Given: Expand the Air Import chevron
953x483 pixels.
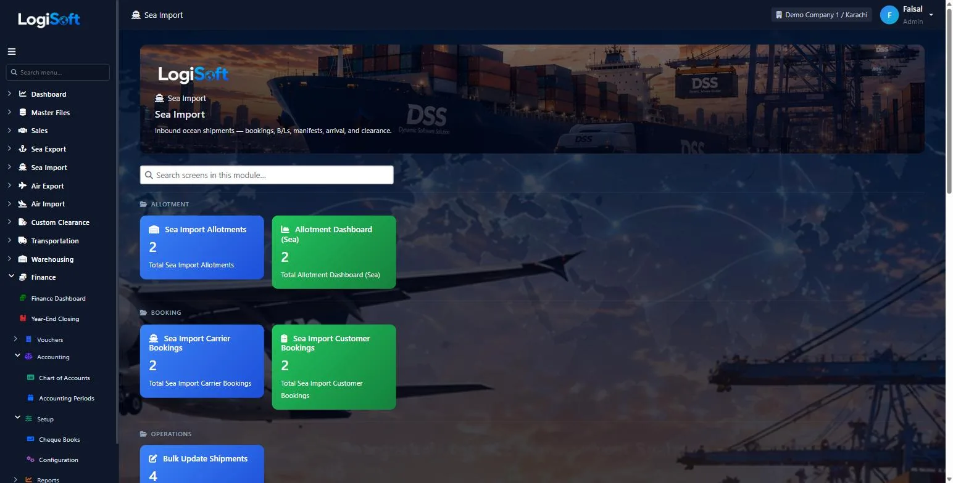Looking at the screenshot, I should 9,204.
